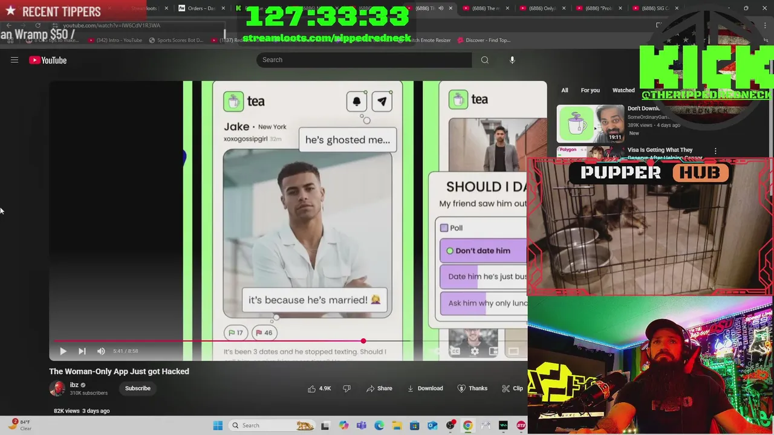The width and height of the screenshot is (774, 435).
Task: Open the 'Discover - Find Top...' bookmark
Action: 484,40
